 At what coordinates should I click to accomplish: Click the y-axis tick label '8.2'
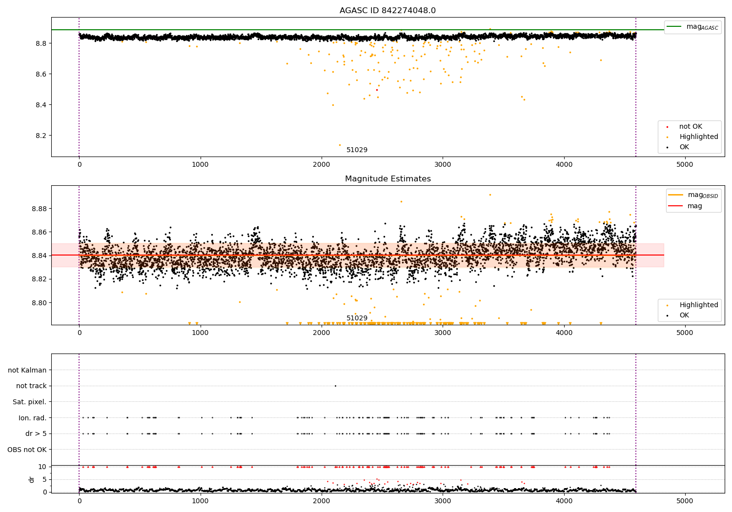[x=41, y=136]
